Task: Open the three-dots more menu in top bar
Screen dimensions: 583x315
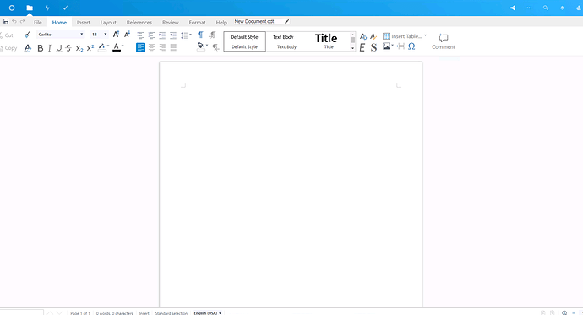Action: pyautogui.click(x=529, y=8)
